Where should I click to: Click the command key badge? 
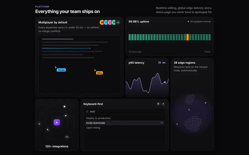158,104
